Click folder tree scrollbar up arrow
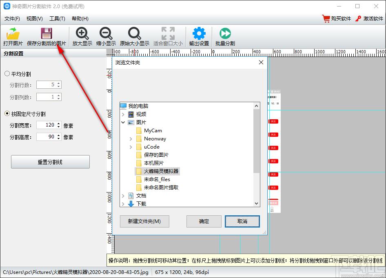The height and width of the screenshot is (278, 386). coord(256,106)
